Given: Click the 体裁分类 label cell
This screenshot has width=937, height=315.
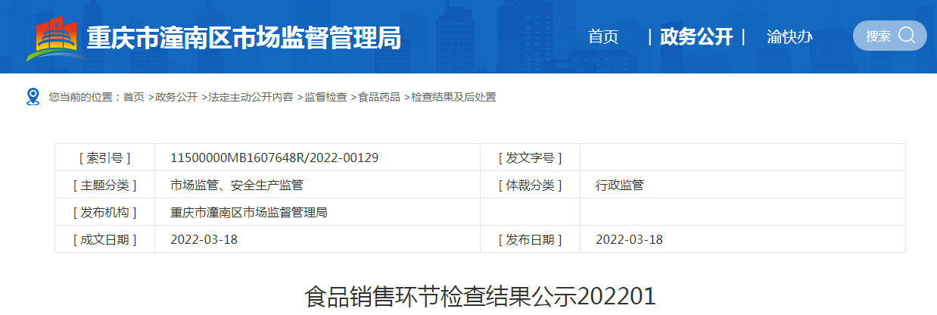Looking at the screenshot, I should (530, 185).
